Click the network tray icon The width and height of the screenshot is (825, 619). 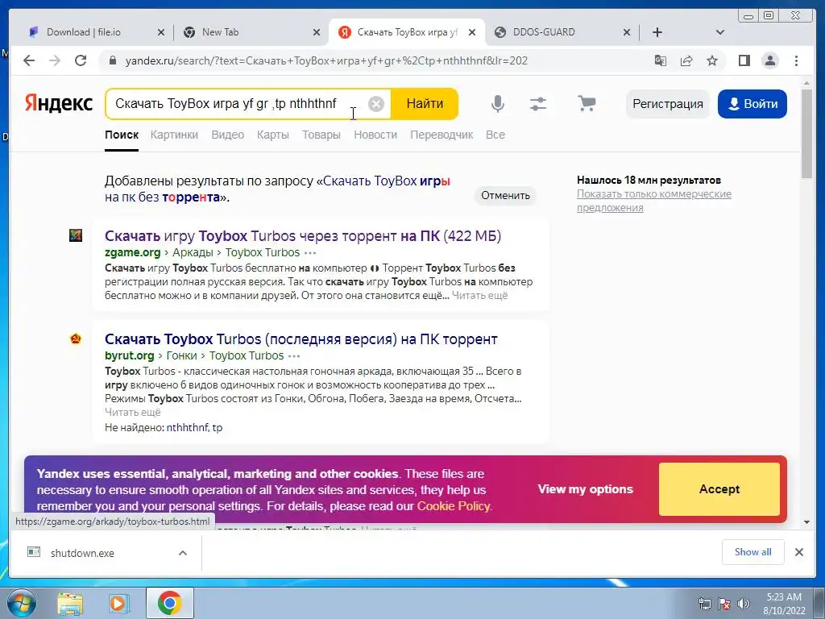[x=704, y=604]
